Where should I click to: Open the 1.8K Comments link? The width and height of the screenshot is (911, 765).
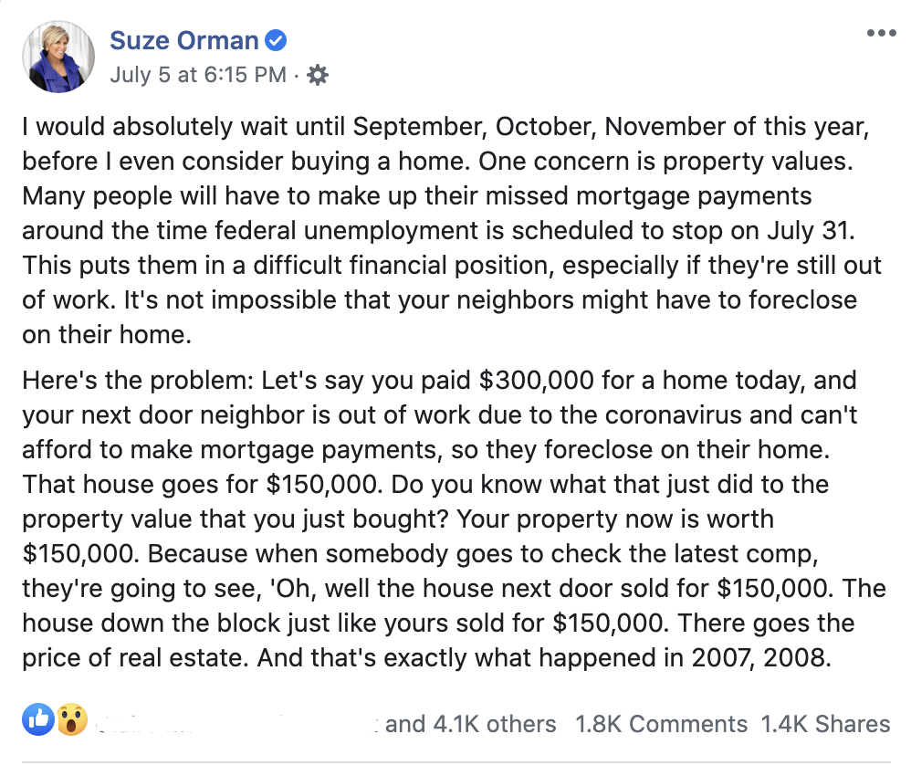(x=661, y=724)
